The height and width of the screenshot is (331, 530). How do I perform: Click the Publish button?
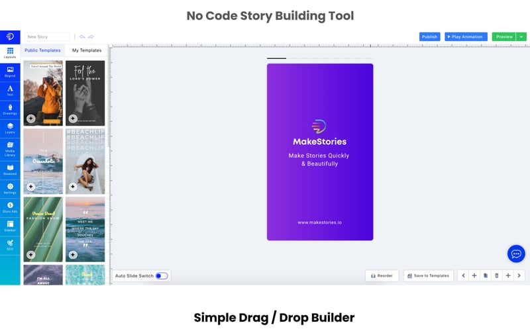click(x=429, y=36)
